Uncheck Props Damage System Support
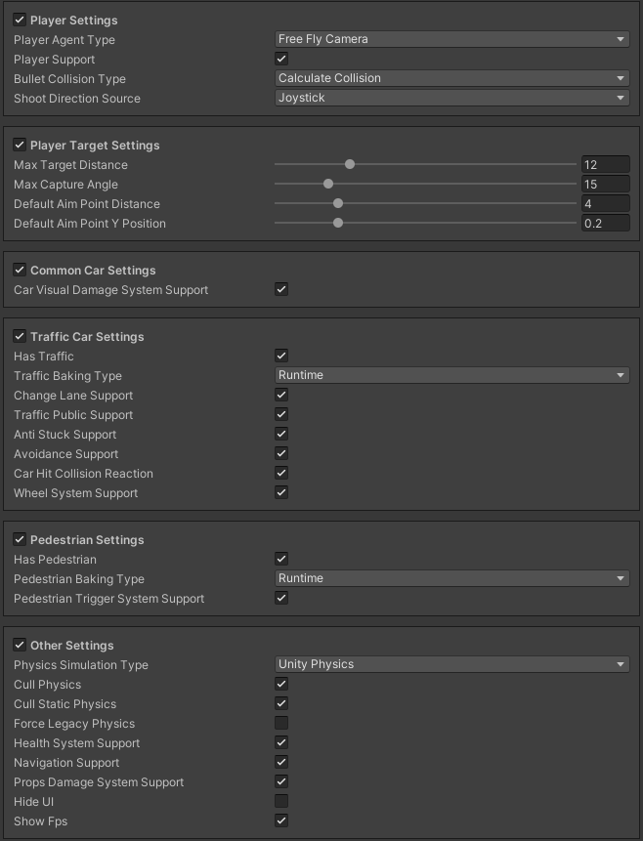The width and height of the screenshot is (643, 841). [281, 781]
